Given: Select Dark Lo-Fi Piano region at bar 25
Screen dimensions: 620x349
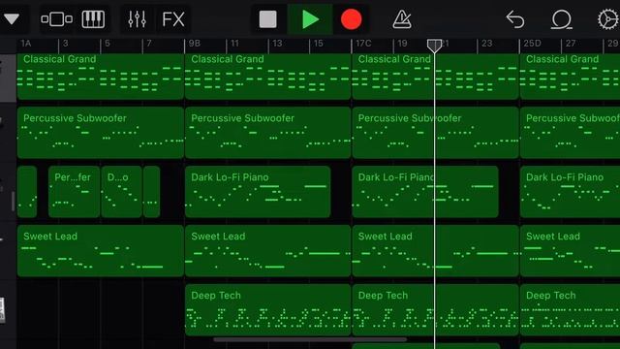Looking at the screenshot, I should (570, 192).
